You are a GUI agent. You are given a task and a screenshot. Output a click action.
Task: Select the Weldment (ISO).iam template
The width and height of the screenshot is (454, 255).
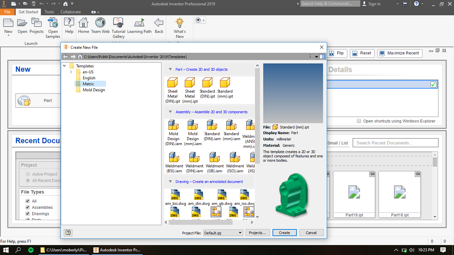[235, 163]
